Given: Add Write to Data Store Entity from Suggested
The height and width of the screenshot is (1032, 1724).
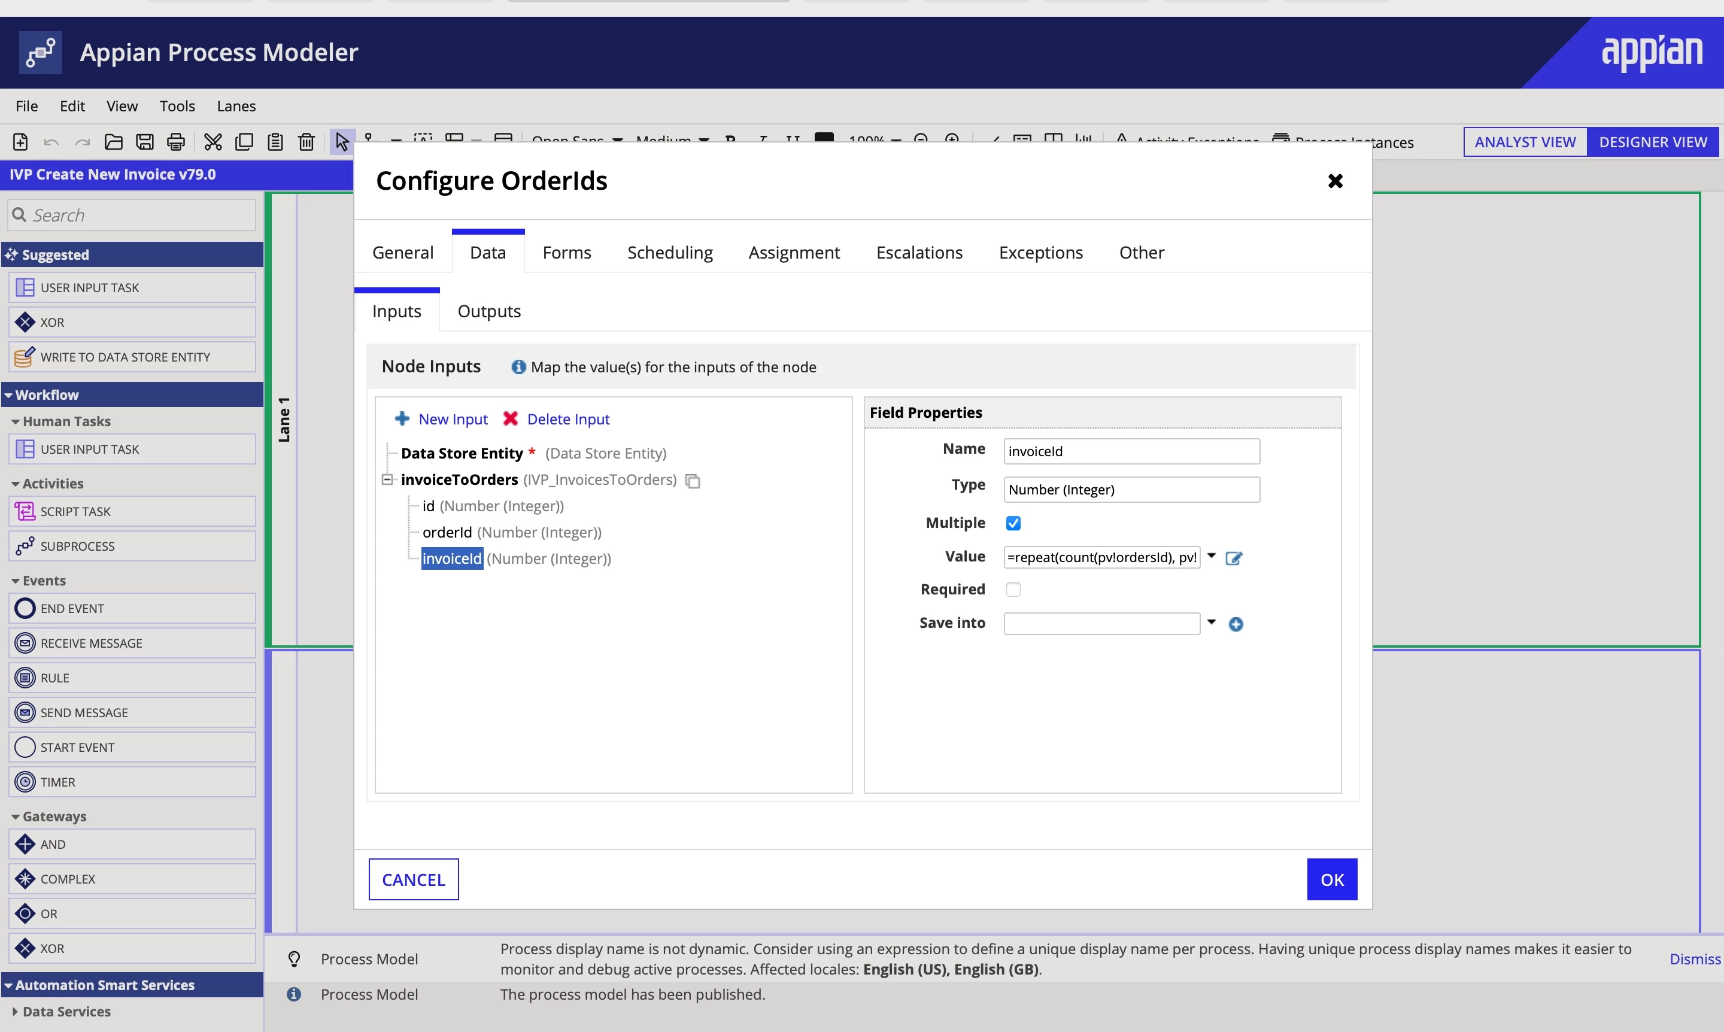Looking at the screenshot, I should point(132,357).
